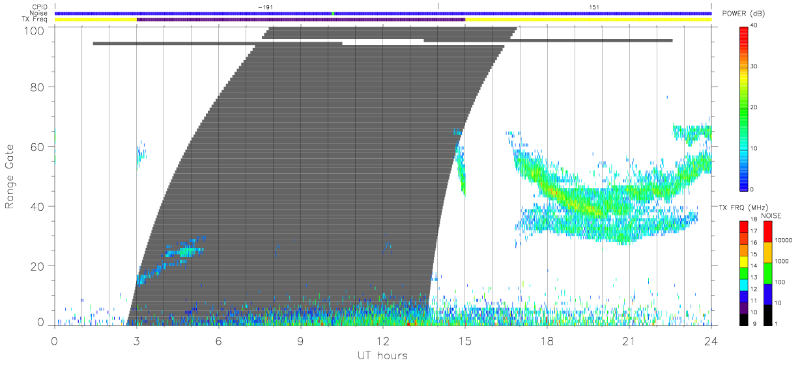Click the Range Gate axis title
800x369 pixels.
[x=10, y=177]
